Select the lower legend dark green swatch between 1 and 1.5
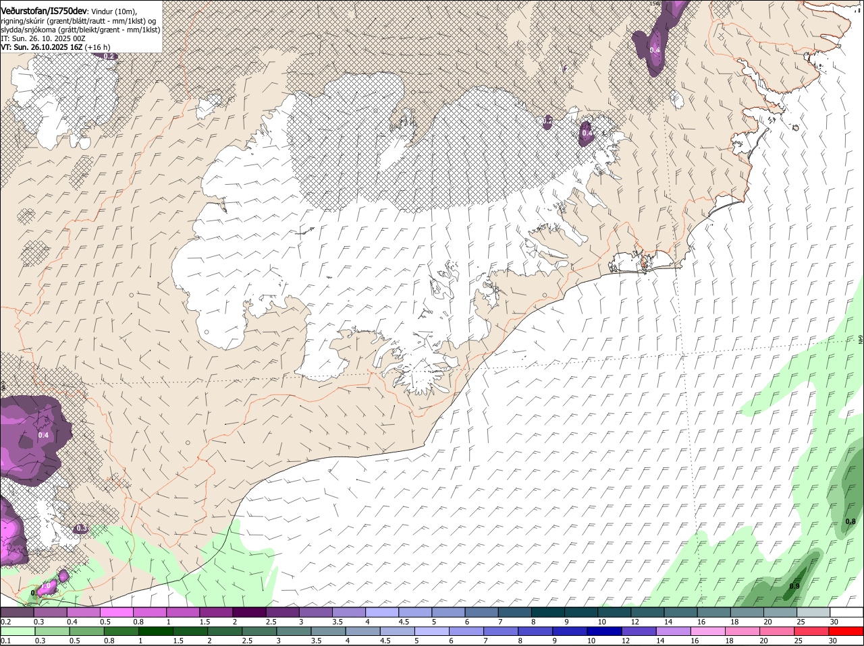Viewport: 864px width, 646px height. [155, 631]
